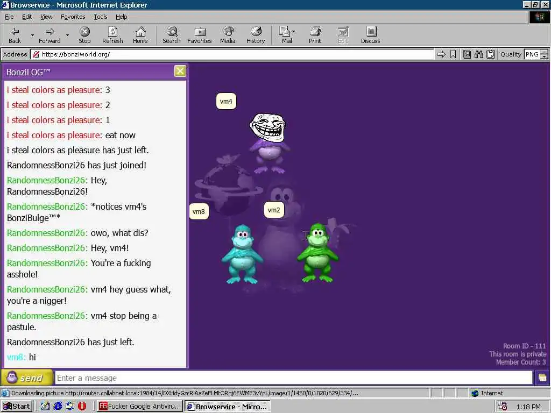551x413 pixels.
Task: Click the green vm2 Bonzi character
Action: [x=317, y=253]
